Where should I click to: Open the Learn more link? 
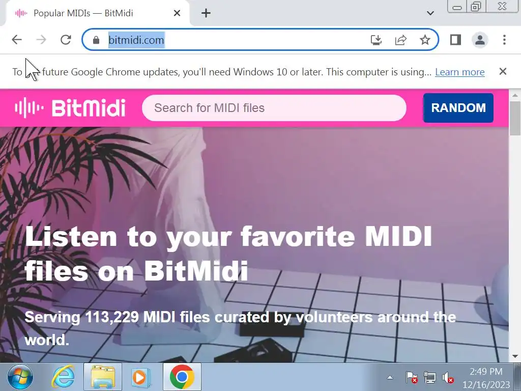point(460,72)
